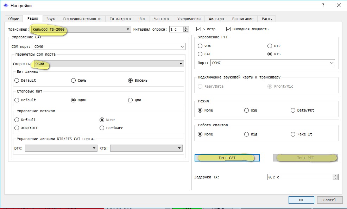Open the PTT Порт COM7 dropdown

[332, 63]
